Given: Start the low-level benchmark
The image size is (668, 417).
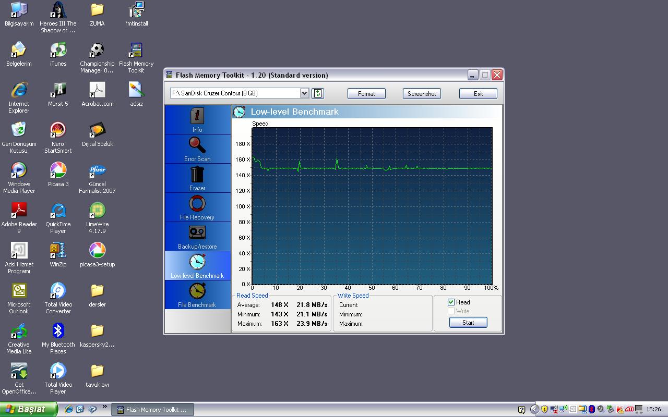Looking at the screenshot, I should pyautogui.click(x=468, y=323).
